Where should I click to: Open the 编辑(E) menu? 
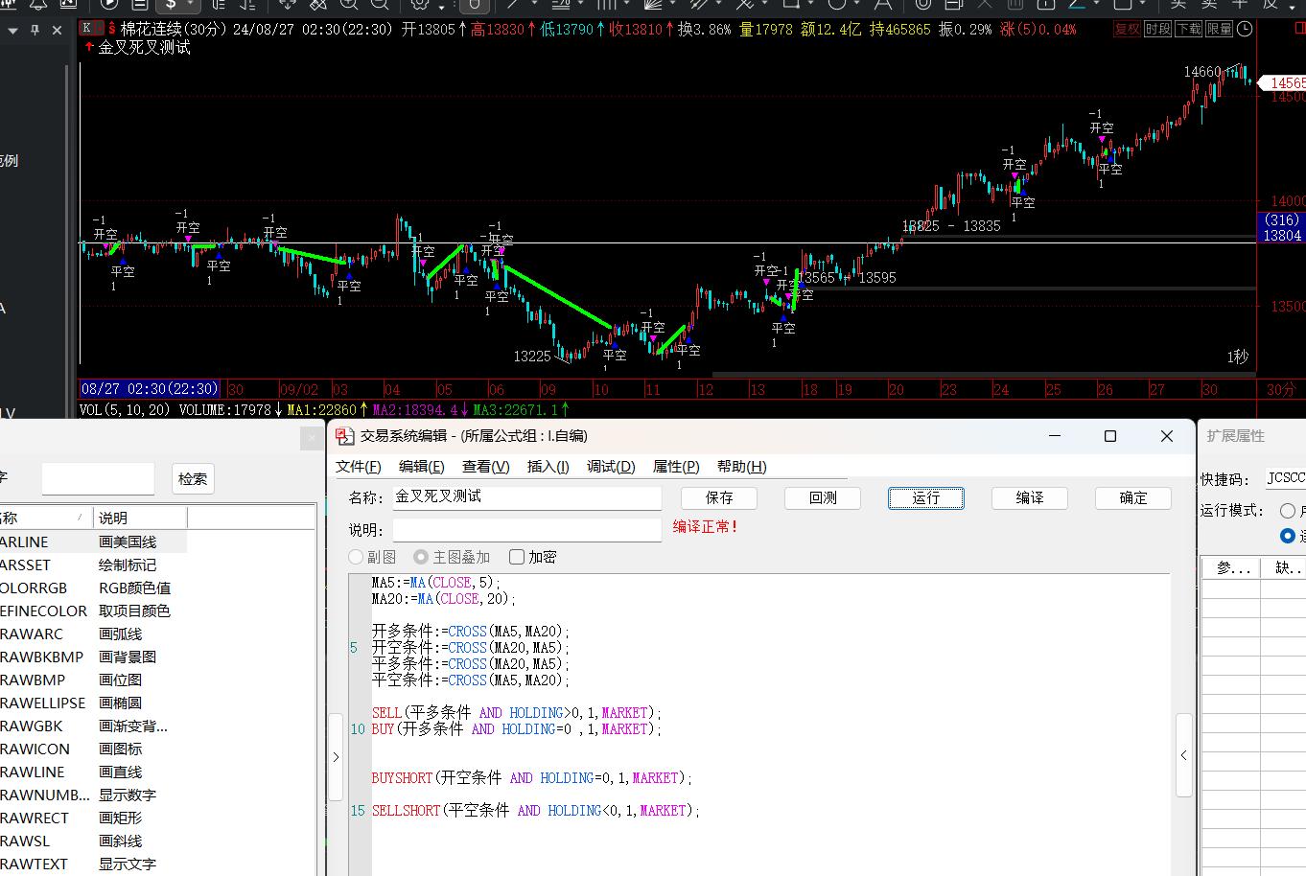[x=422, y=467]
